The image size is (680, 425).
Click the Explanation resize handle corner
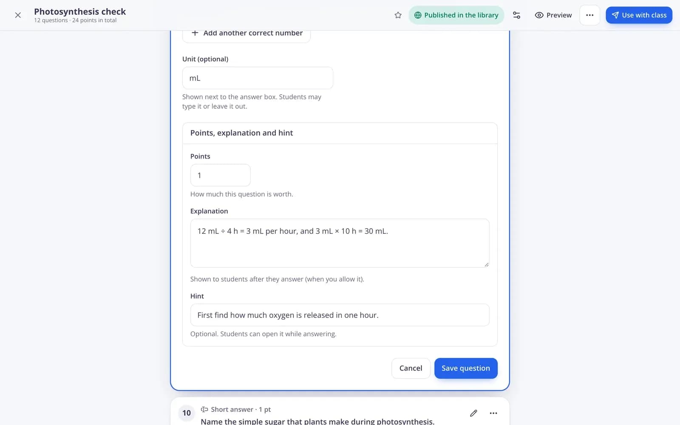click(x=486, y=264)
